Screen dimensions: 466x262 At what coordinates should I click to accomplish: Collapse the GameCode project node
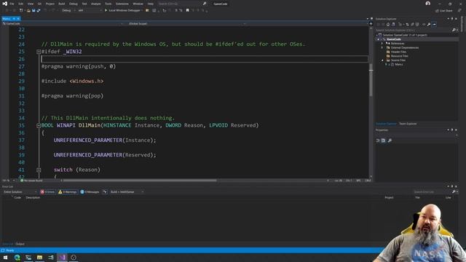pyautogui.click(x=379, y=39)
